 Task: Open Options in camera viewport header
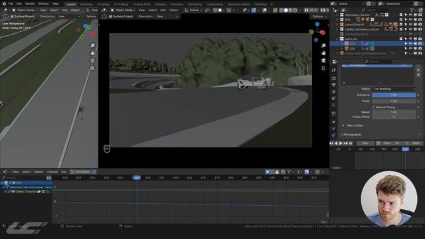click(319, 17)
